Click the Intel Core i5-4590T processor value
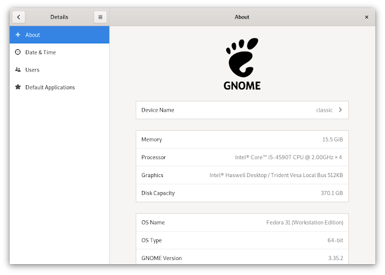This screenshot has height=275, width=385. [289, 157]
